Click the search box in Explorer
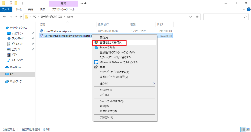251x132 pixels. tap(226, 17)
